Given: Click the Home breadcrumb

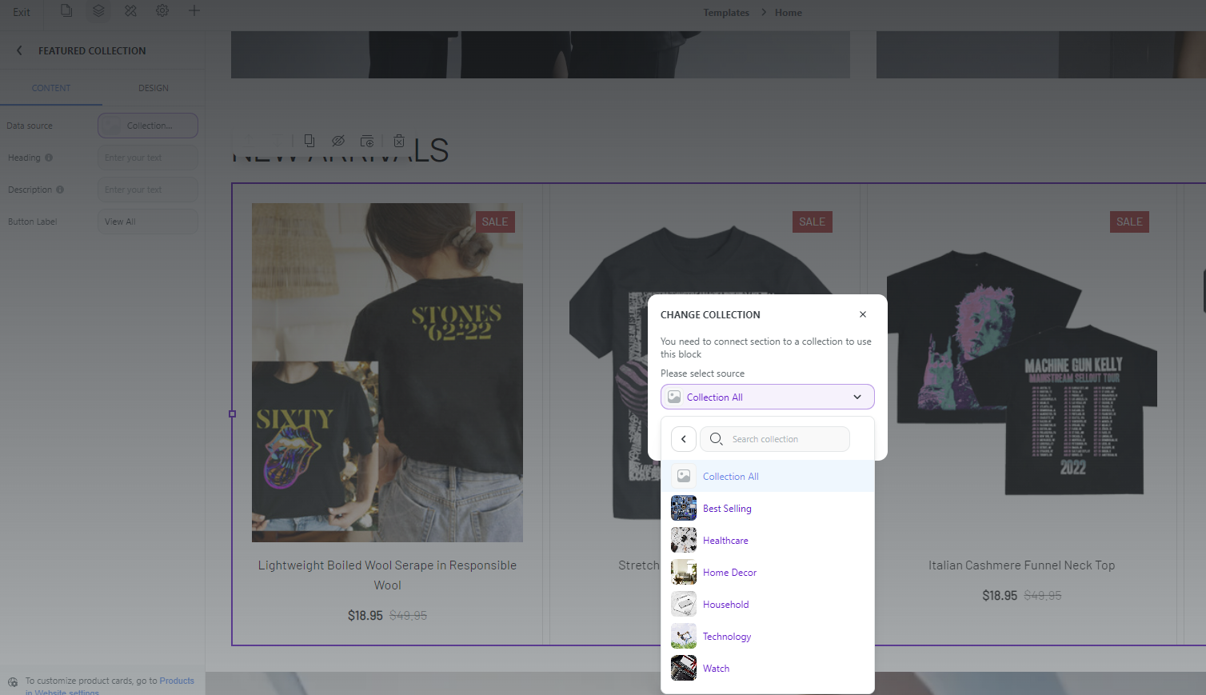Looking at the screenshot, I should (x=789, y=13).
